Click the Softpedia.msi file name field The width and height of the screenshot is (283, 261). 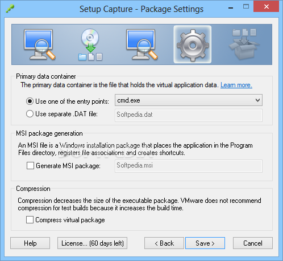(189, 166)
